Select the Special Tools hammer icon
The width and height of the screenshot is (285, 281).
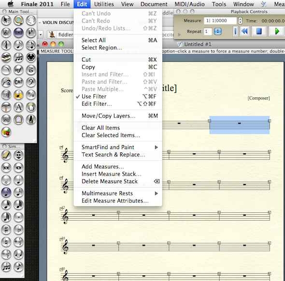(x=6, y=107)
